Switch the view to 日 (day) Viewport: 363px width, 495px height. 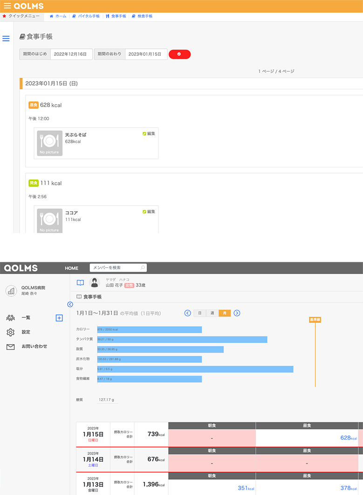pos(200,313)
